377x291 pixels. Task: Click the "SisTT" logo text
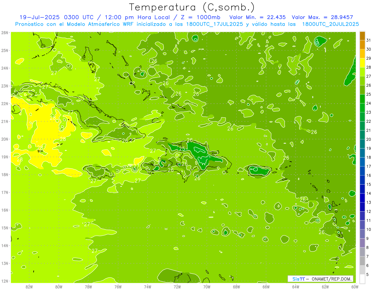(298, 279)
